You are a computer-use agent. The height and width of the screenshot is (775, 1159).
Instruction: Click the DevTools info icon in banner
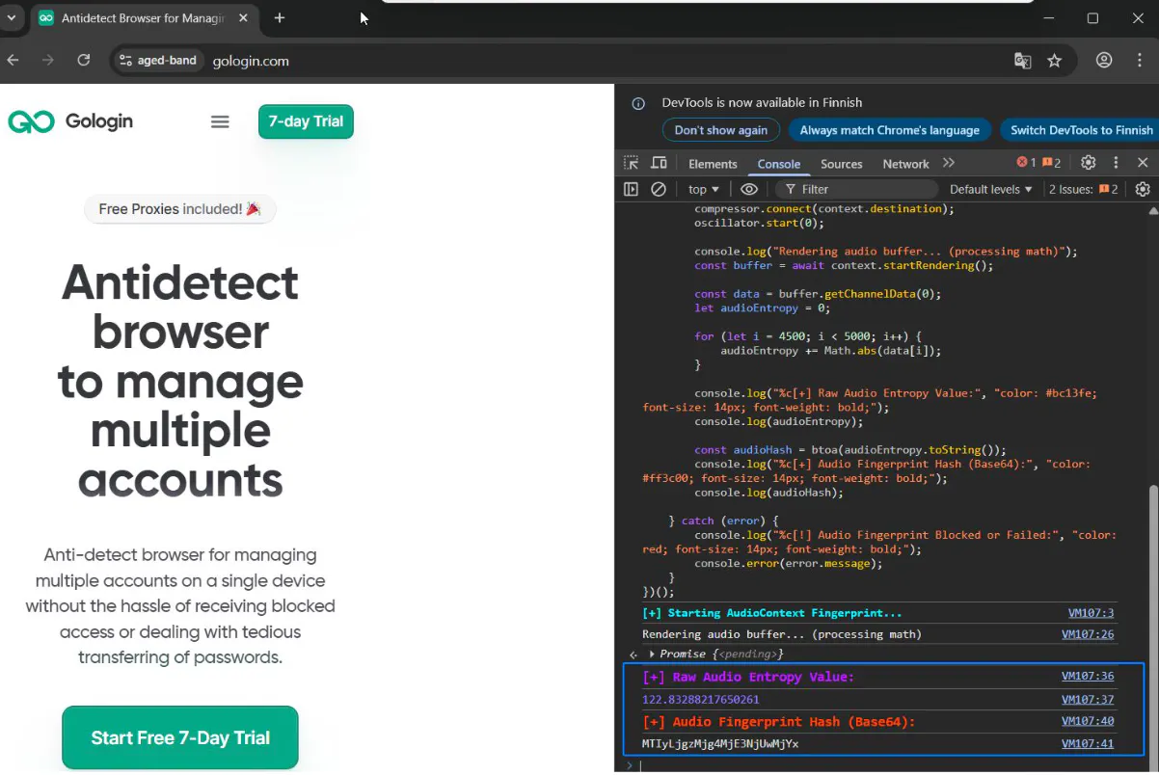tap(638, 103)
